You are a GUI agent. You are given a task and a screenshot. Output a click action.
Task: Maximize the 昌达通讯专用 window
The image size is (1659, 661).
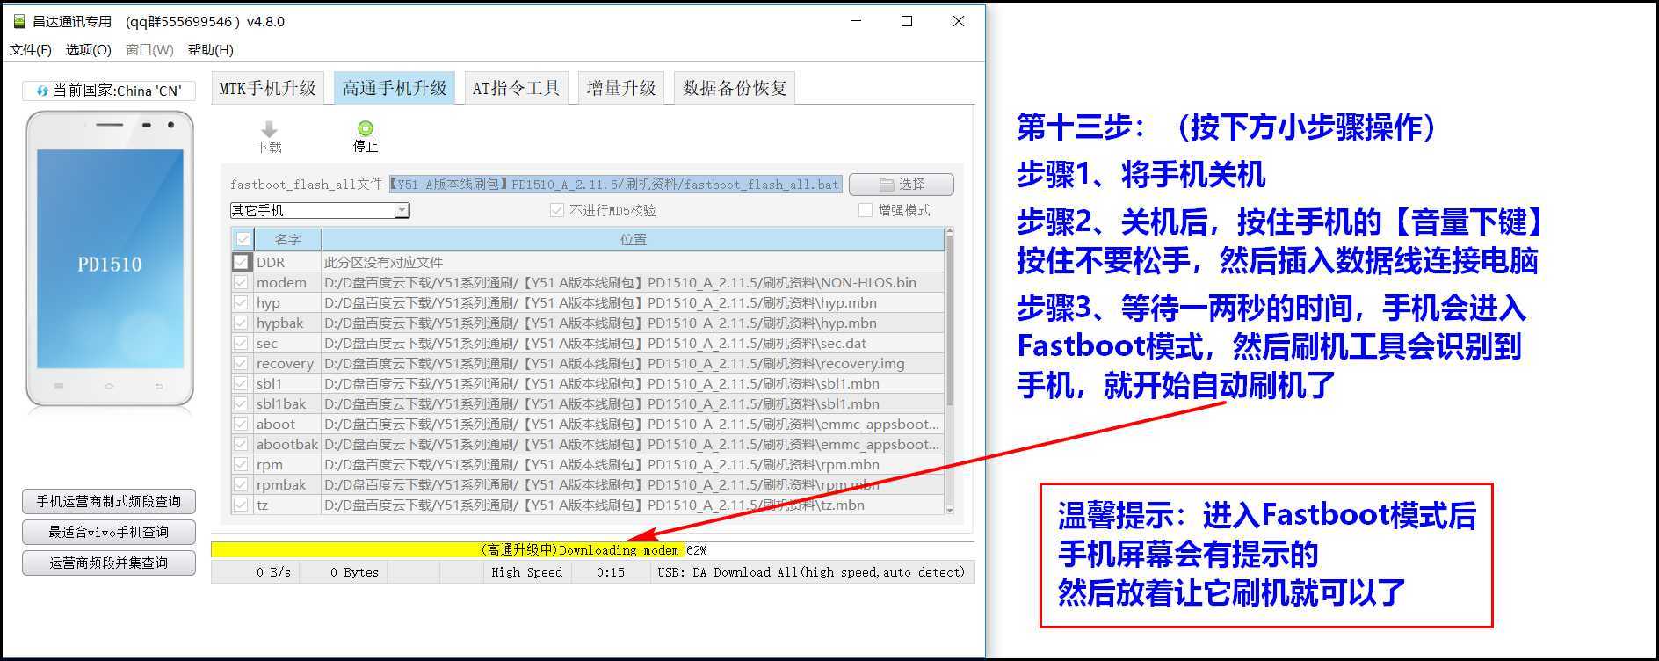907,21
